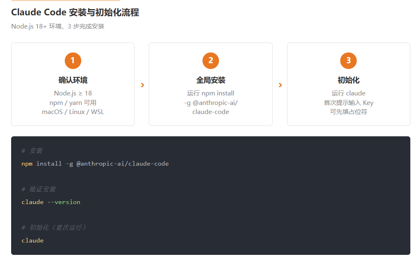This screenshot has height=259, width=419.
Task: Click the text 运行 claude
Action: pyautogui.click(x=348, y=93)
